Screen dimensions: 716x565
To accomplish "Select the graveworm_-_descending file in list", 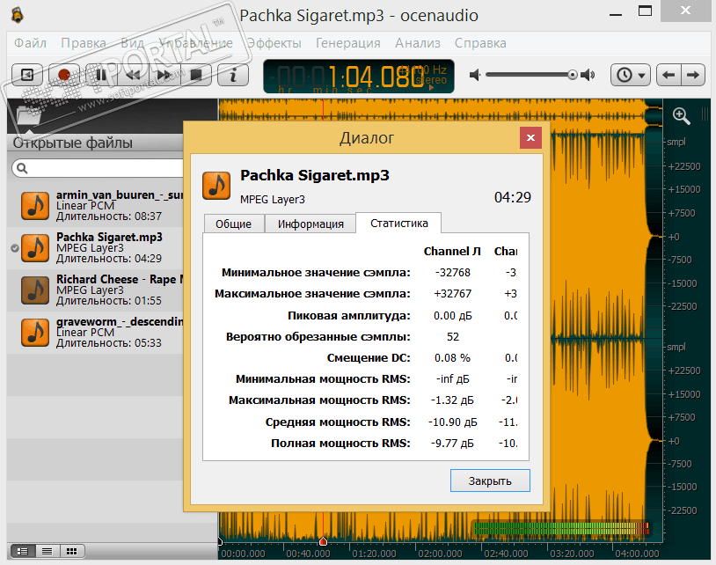I will [x=95, y=332].
